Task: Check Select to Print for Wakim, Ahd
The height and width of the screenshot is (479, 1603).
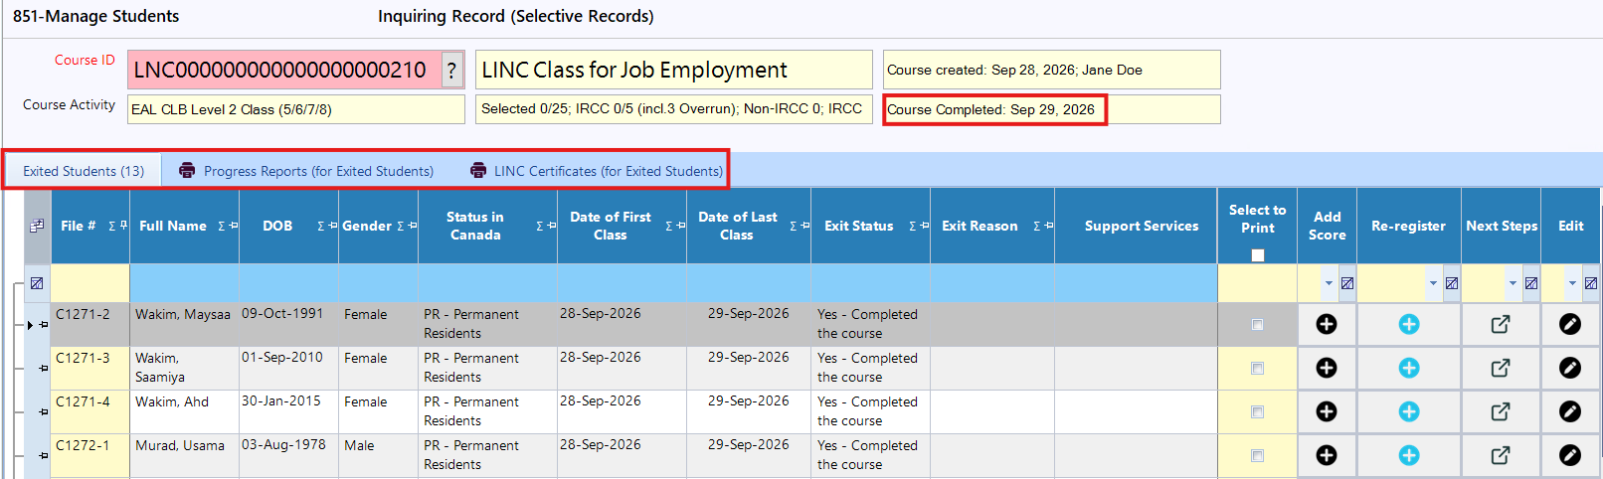Action: tap(1258, 412)
